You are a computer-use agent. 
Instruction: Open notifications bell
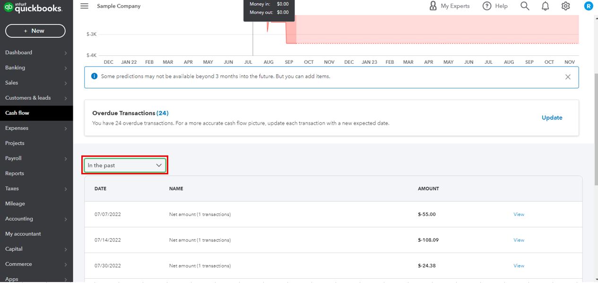[x=545, y=6]
